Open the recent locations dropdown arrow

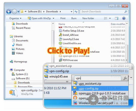[18, 12]
